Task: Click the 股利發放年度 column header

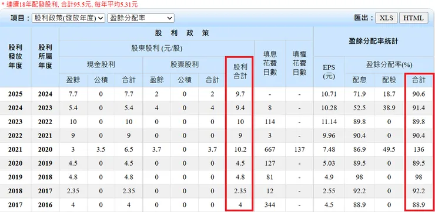Action: 15,57
